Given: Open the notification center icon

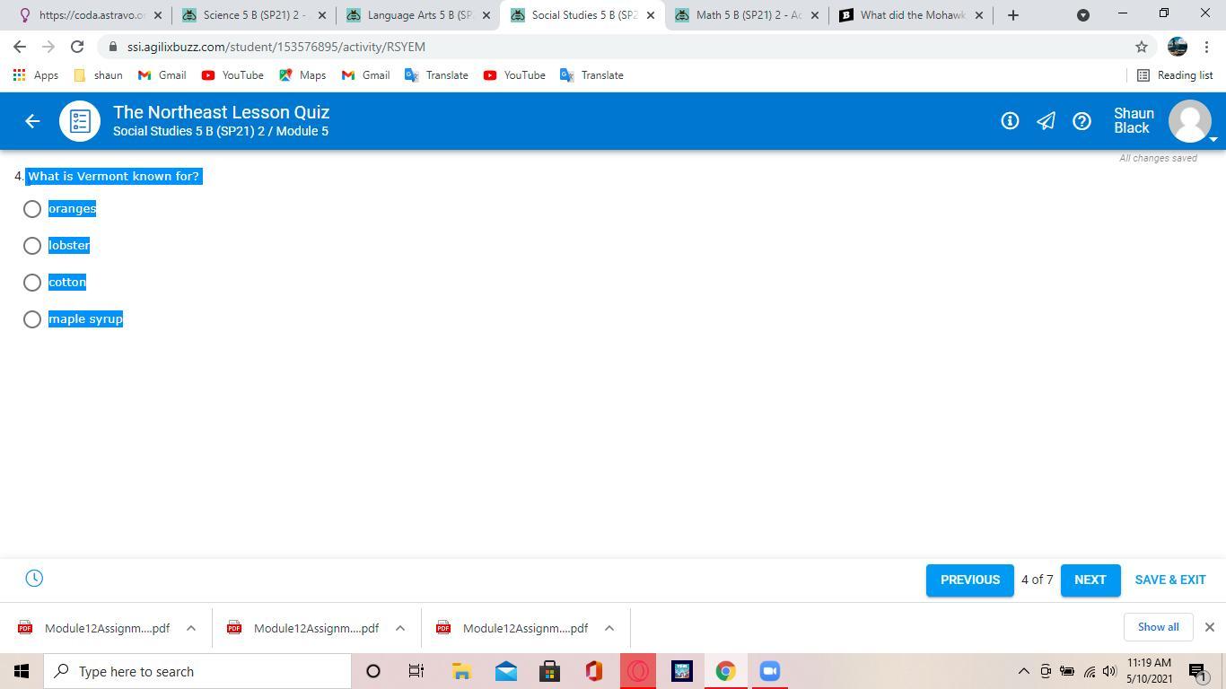Looking at the screenshot, I should [1196, 671].
